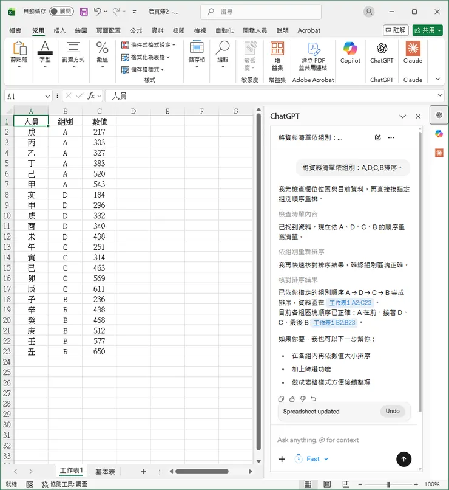Add a new sheet with the plus button
Viewport: 449px width, 490px height.
coord(143,471)
